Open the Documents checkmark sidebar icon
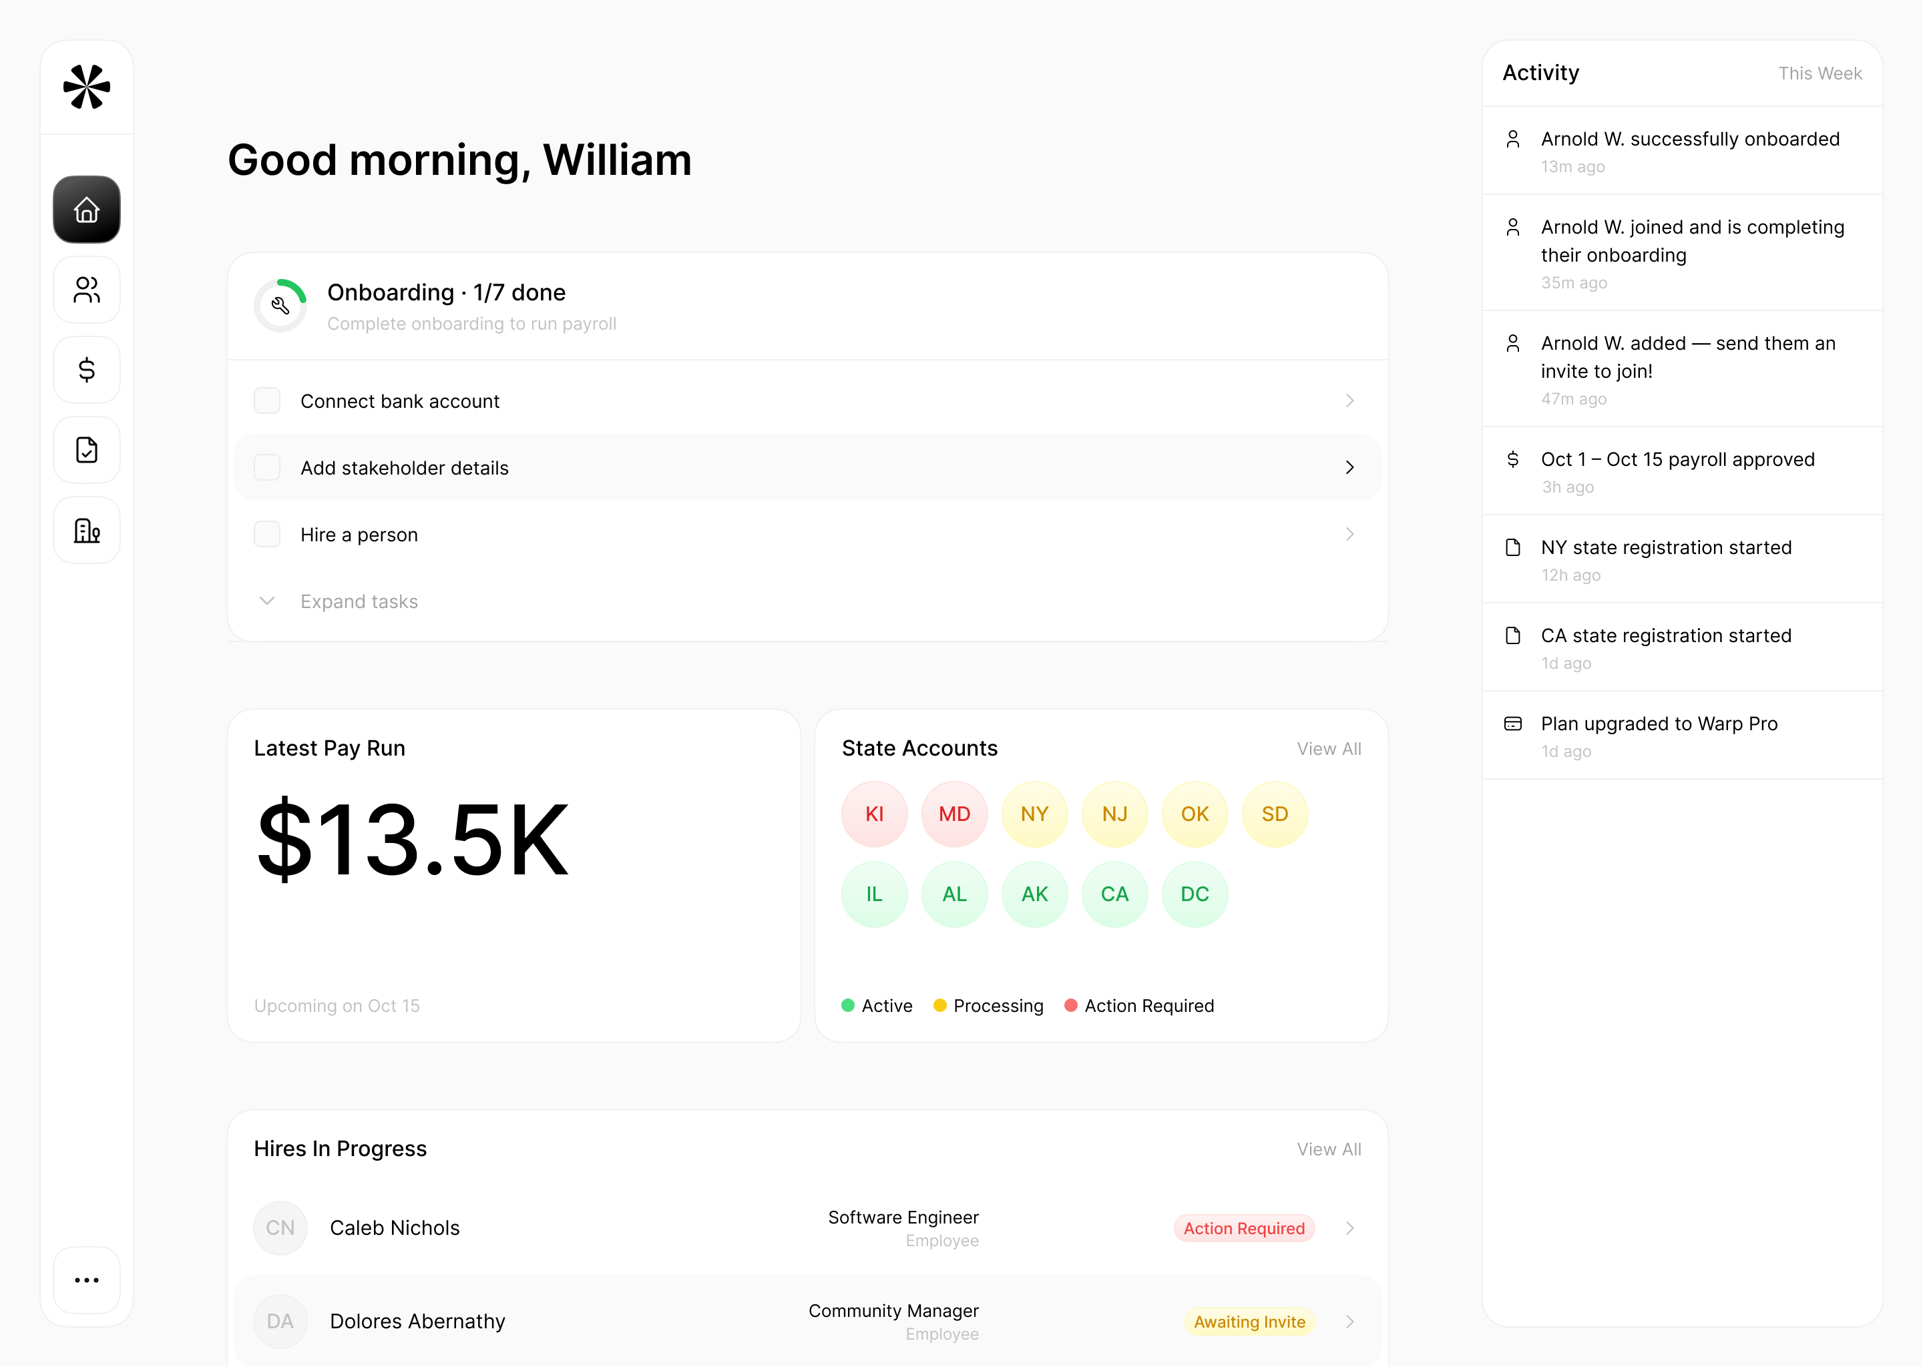 pos(87,449)
